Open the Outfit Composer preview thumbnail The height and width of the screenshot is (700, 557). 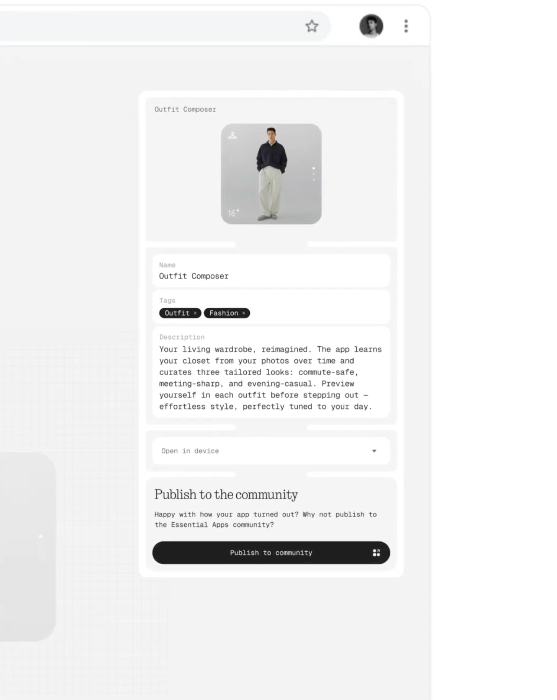[x=271, y=174]
